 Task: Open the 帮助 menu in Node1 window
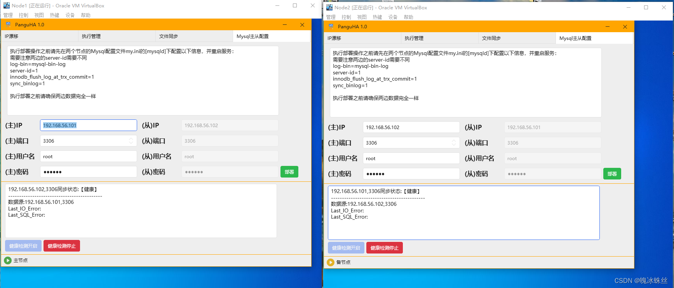pyautogui.click(x=86, y=15)
